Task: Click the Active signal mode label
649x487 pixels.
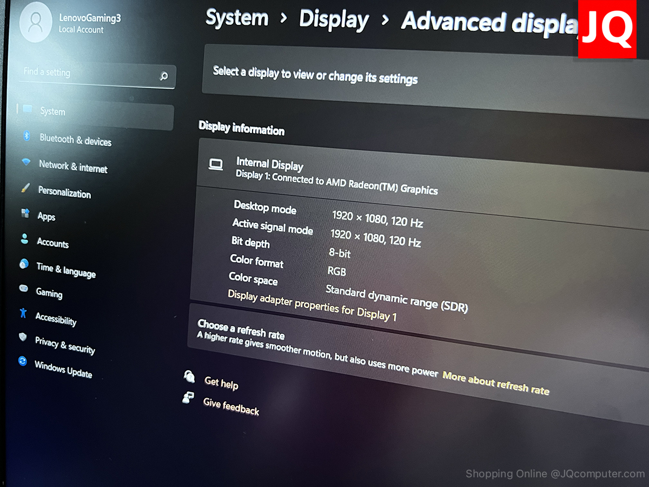Action: coord(273,226)
